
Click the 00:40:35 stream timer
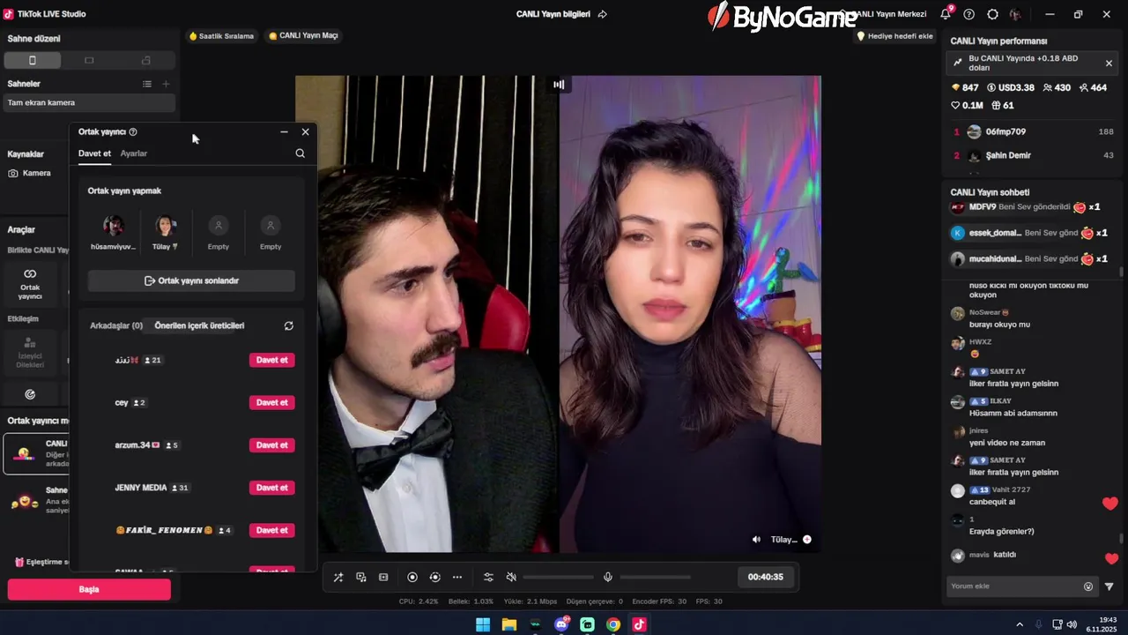(x=766, y=577)
